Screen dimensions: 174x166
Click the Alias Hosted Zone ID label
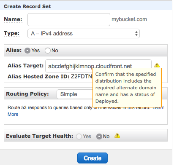38,77
